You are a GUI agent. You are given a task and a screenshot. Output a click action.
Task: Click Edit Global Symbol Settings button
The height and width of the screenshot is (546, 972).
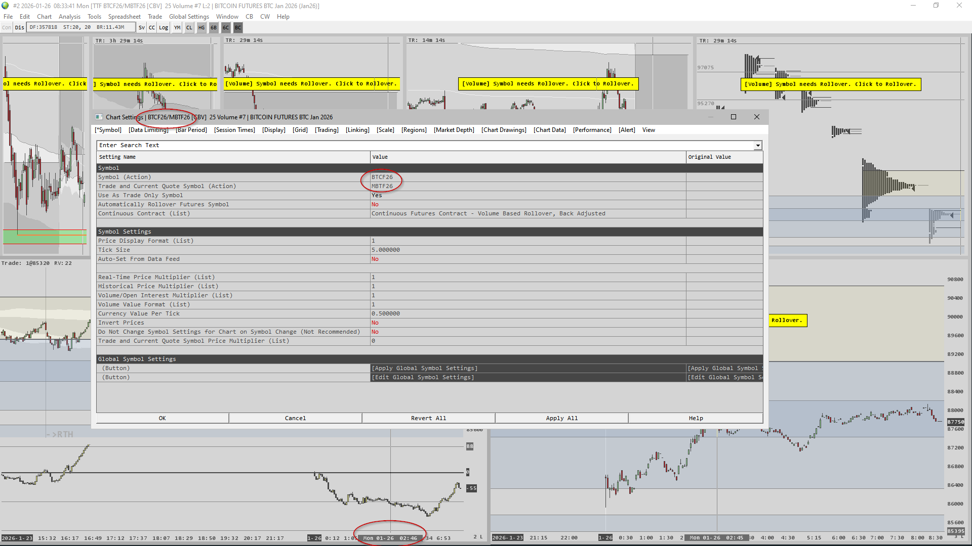(423, 377)
